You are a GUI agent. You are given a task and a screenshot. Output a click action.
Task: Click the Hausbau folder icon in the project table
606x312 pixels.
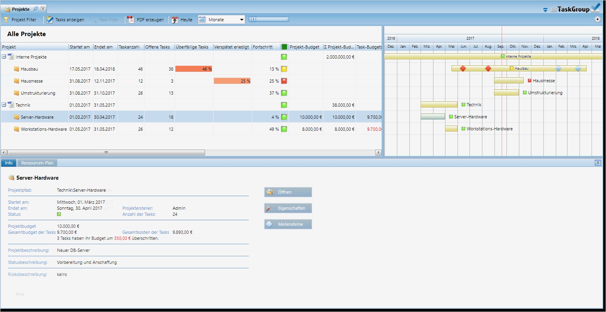(16, 69)
